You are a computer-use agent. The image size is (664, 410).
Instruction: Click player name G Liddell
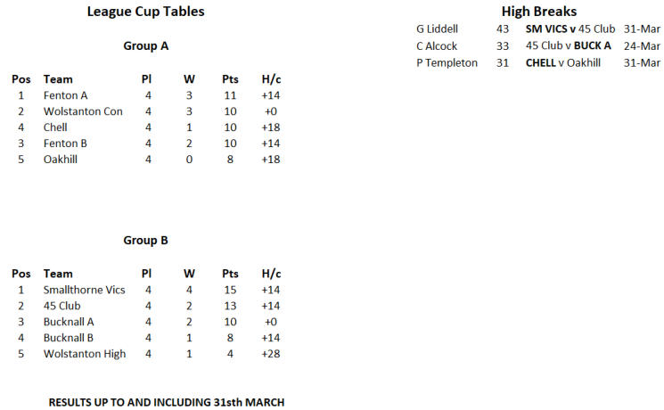click(x=437, y=29)
